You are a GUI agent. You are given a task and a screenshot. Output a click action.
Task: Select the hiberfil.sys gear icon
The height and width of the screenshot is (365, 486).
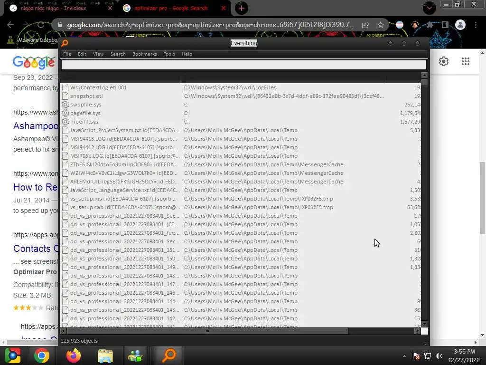tap(65, 122)
